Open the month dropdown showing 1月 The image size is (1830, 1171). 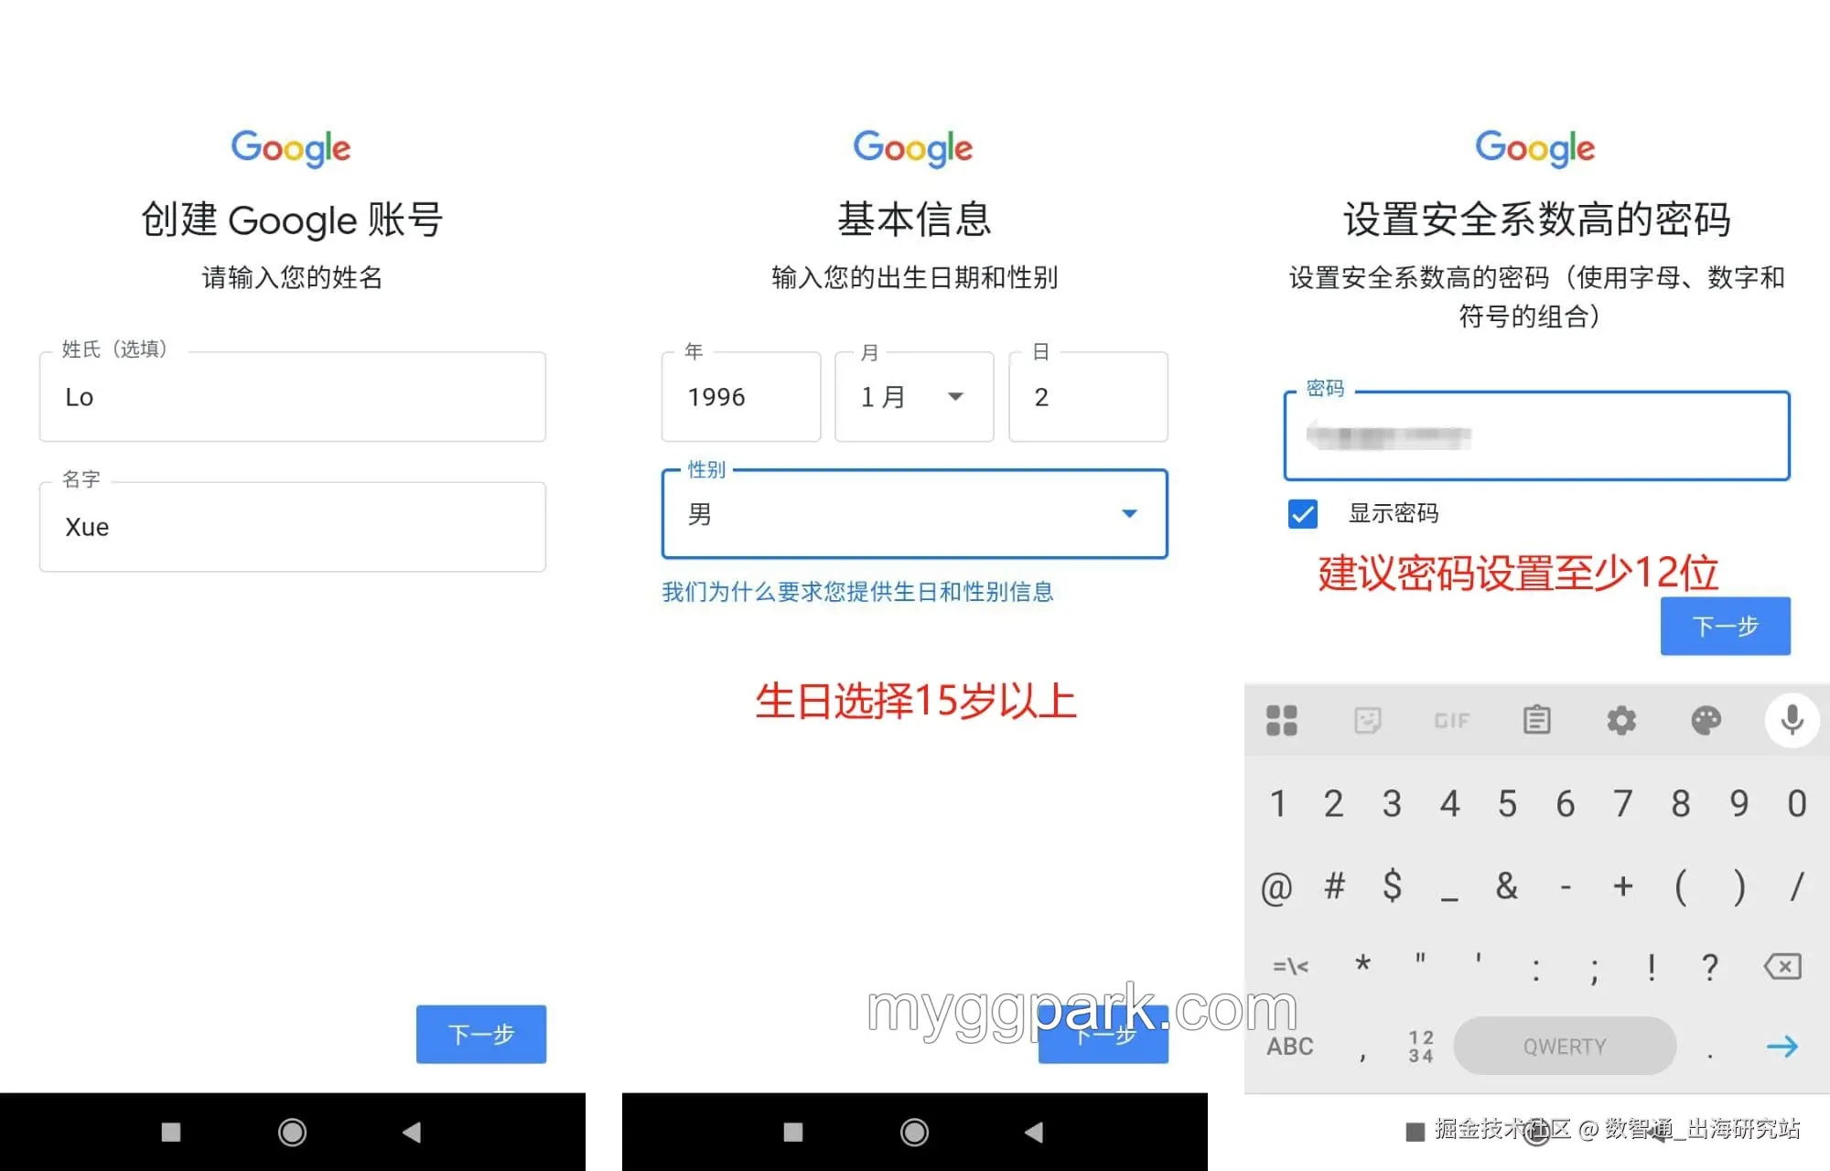913,397
